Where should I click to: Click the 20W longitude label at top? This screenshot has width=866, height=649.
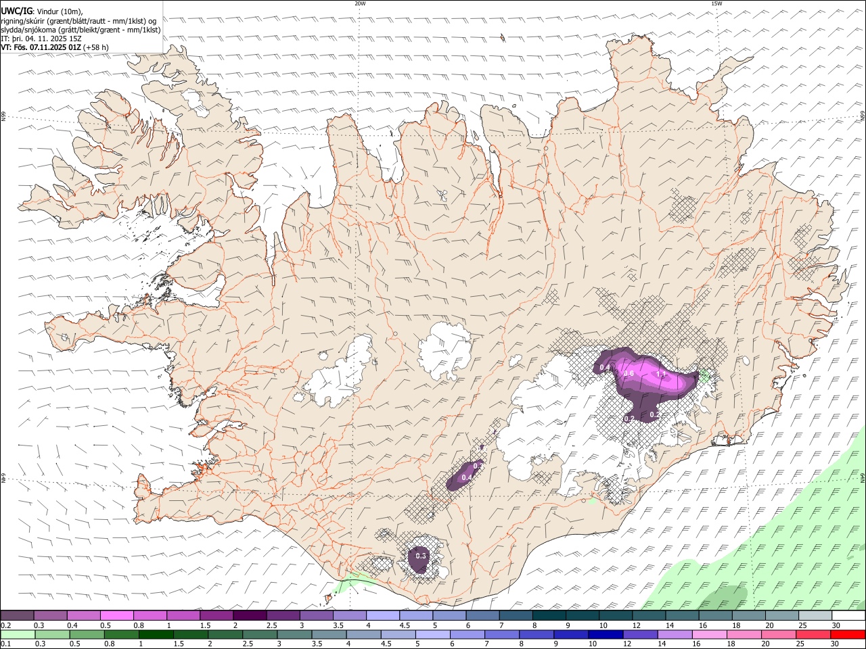[360, 3]
